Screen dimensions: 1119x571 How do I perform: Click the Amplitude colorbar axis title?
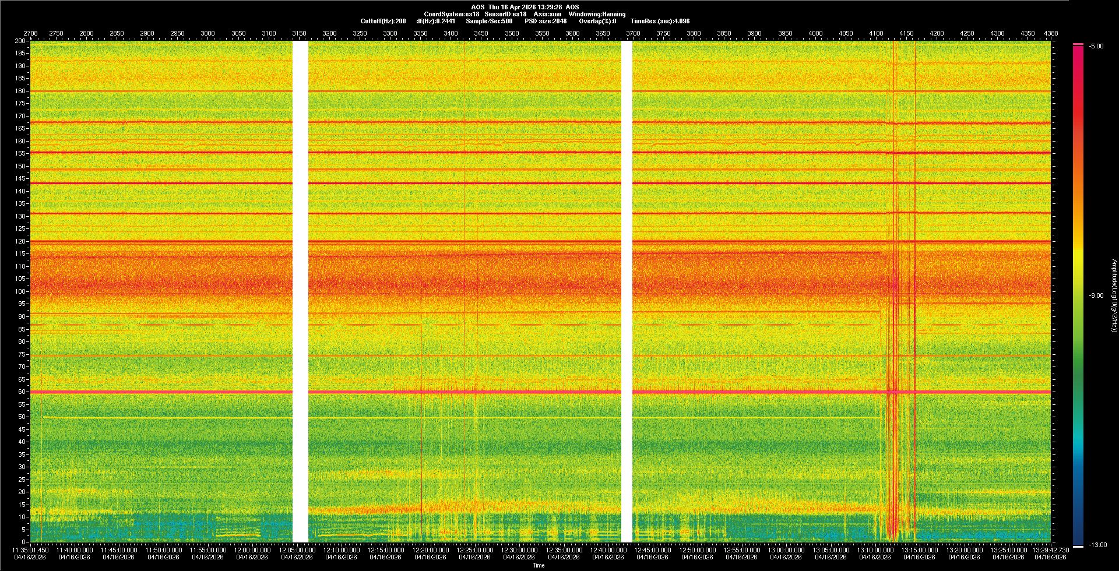point(1114,296)
